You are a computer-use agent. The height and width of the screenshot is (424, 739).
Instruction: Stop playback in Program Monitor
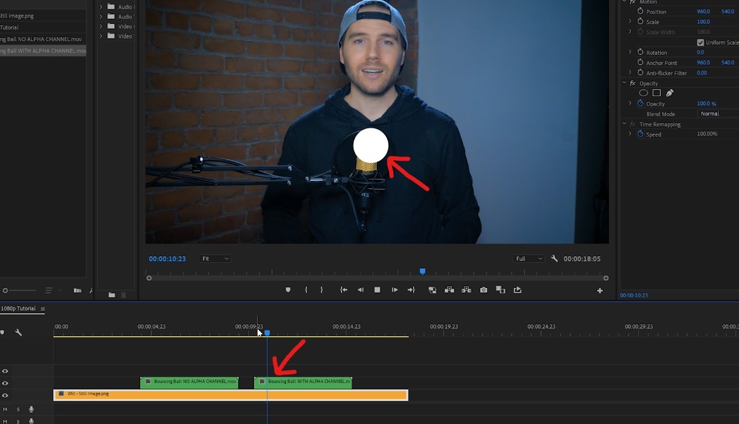point(377,290)
